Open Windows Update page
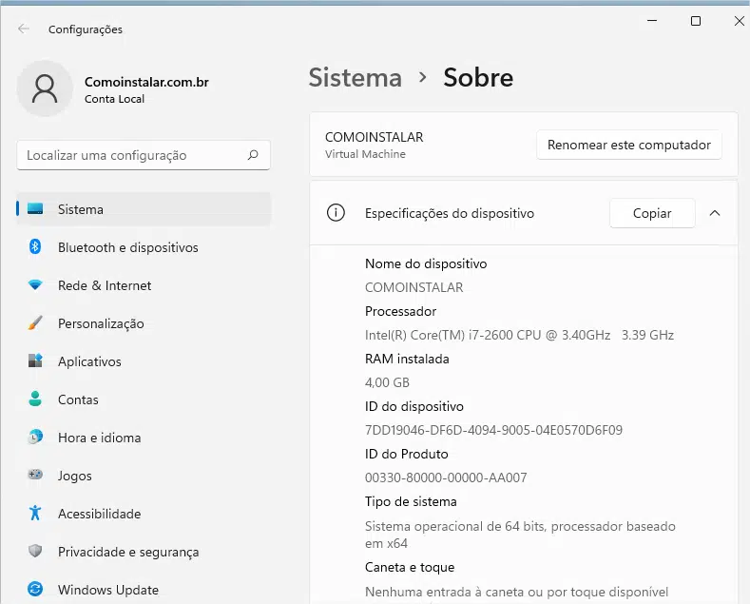This screenshot has width=750, height=604. pyautogui.click(x=144, y=590)
